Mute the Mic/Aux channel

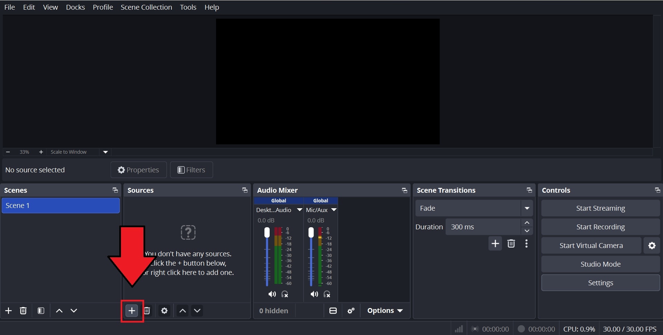314,294
